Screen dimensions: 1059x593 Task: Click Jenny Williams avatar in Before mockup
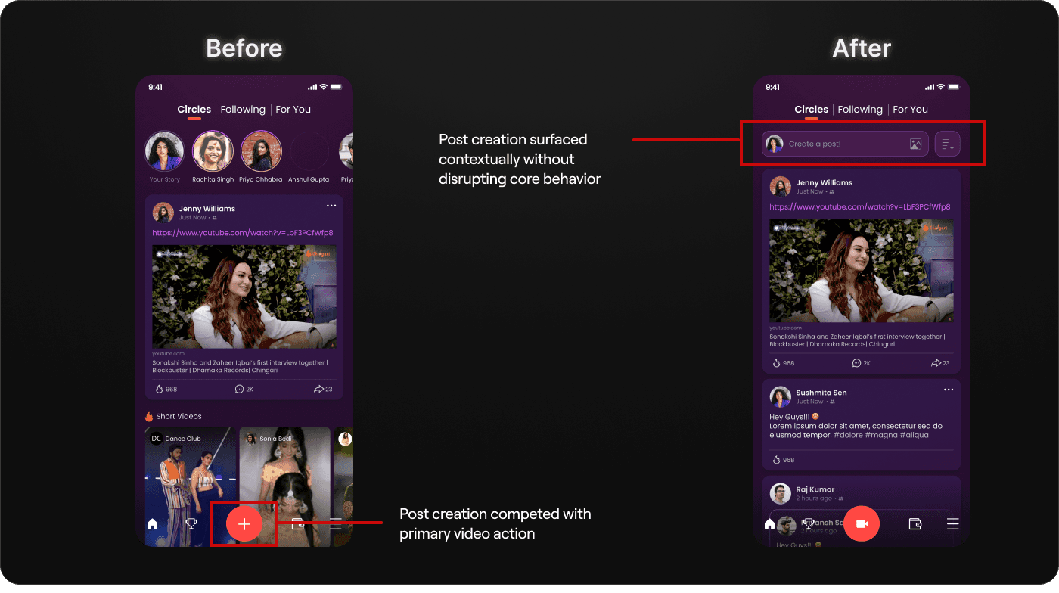pyautogui.click(x=163, y=212)
